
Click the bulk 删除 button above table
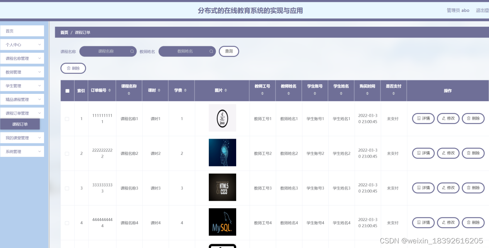[73, 68]
